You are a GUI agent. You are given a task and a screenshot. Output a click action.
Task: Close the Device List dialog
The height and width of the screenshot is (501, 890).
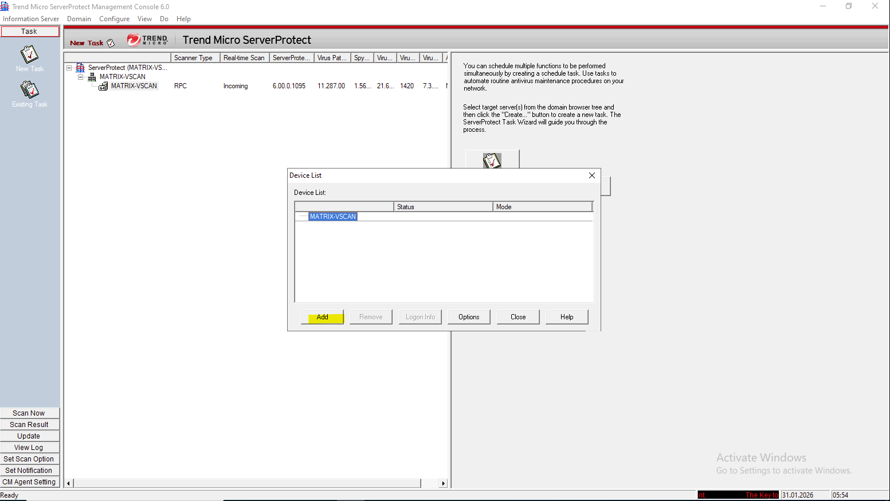click(x=592, y=175)
